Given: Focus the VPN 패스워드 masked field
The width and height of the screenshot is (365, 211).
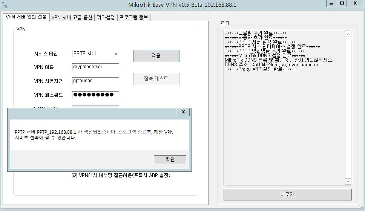Looking at the screenshot, I should (x=95, y=95).
